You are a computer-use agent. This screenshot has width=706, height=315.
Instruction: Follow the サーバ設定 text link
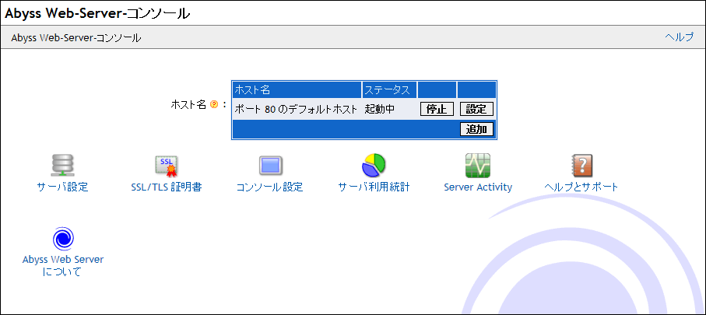tap(62, 187)
